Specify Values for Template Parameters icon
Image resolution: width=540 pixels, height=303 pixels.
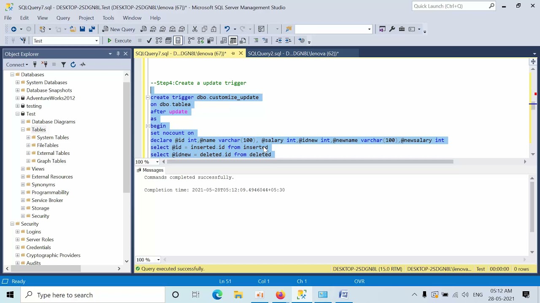pyautogui.click(x=302, y=40)
